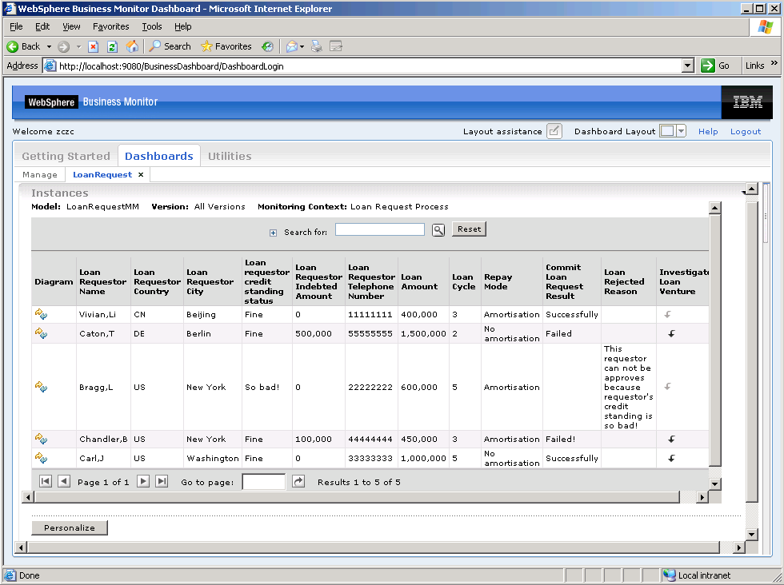Click Investigate Loan Venture arrow for Bragg,L

pos(667,386)
